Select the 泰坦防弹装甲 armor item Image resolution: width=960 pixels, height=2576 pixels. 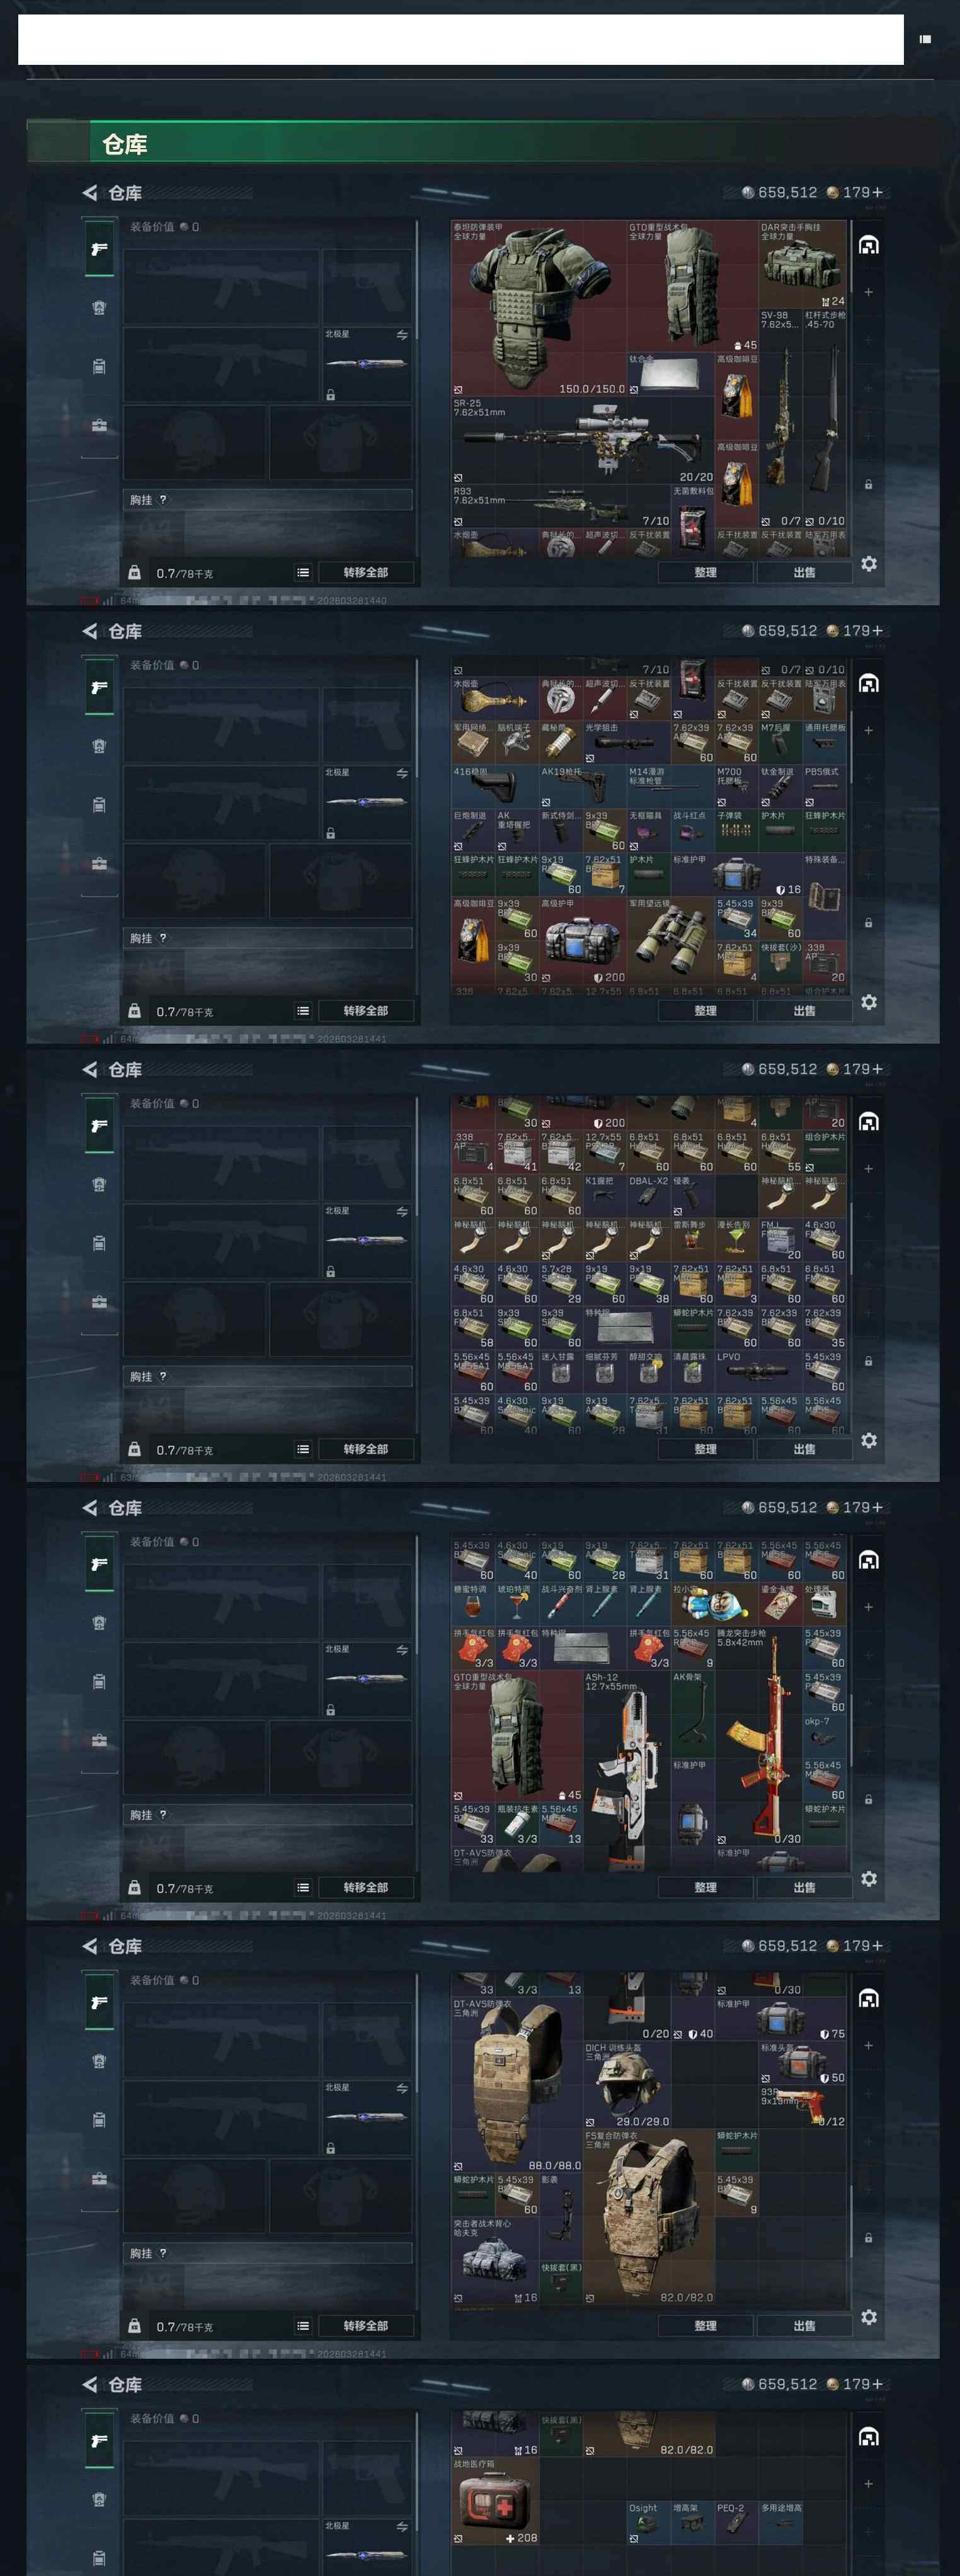point(538,308)
